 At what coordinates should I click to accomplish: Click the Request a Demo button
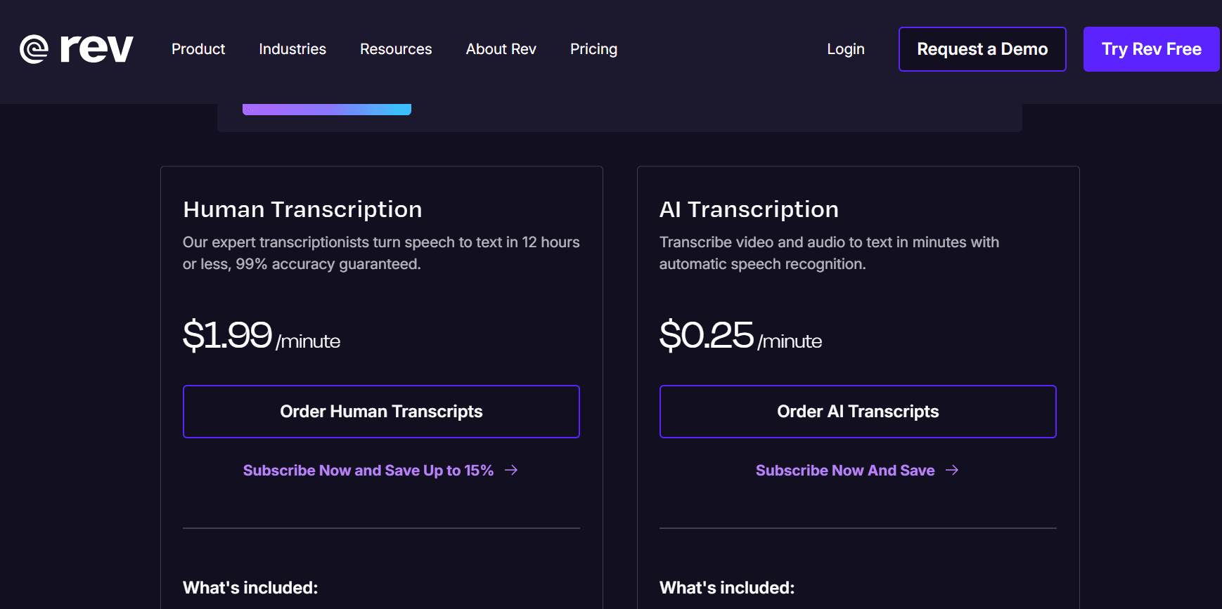pos(982,49)
